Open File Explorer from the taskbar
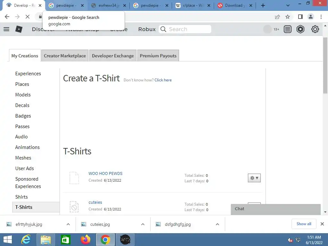328x246 pixels. (45, 240)
